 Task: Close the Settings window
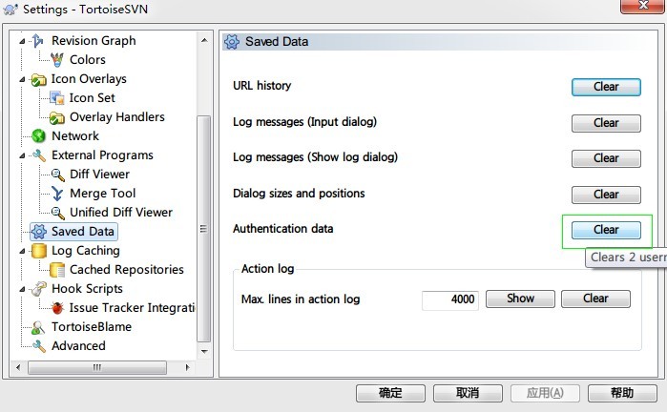(x=643, y=6)
